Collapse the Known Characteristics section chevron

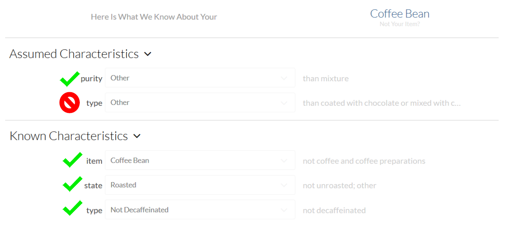point(137,136)
